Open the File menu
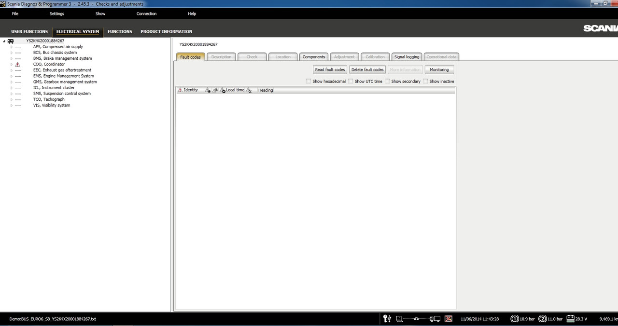Viewport: 618px width, 326px height. (x=15, y=14)
